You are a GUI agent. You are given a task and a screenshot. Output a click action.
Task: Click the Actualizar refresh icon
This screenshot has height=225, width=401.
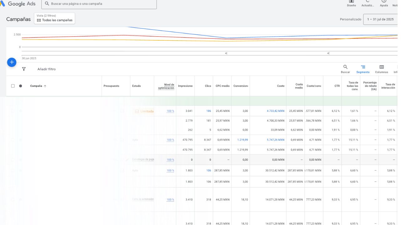coord(367,2)
